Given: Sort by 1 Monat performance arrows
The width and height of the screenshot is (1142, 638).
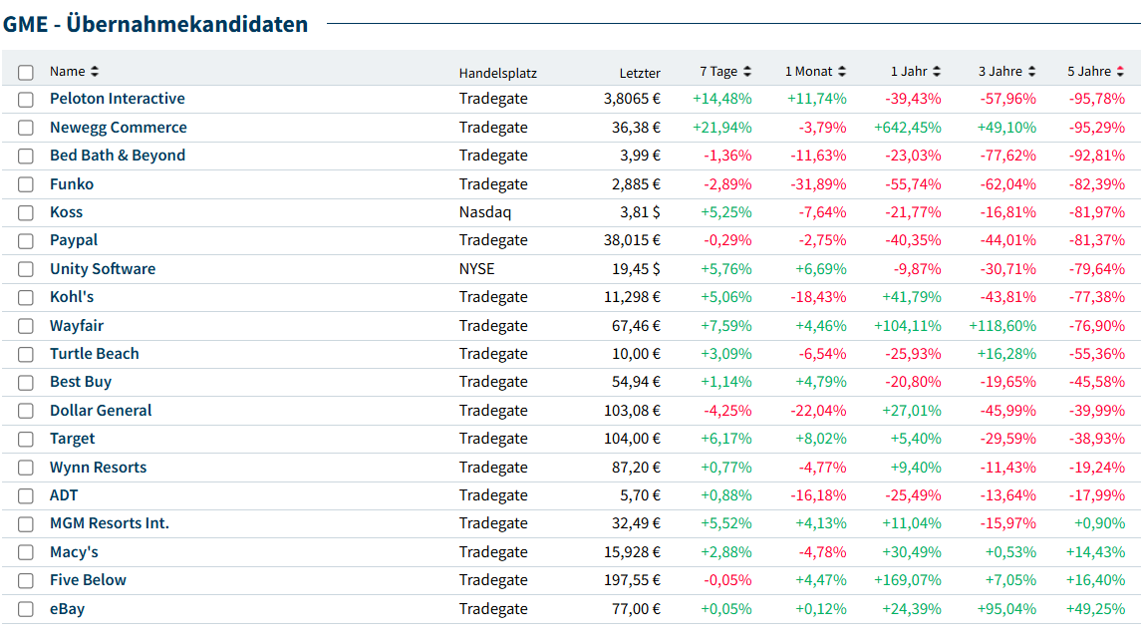Looking at the screenshot, I should (x=842, y=72).
